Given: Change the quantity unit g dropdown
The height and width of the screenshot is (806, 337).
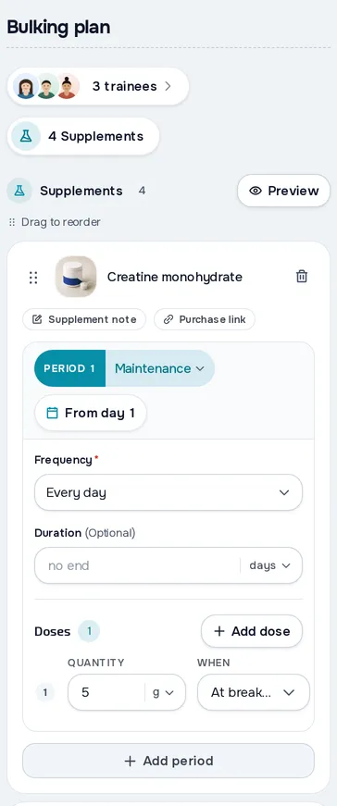Looking at the screenshot, I should (x=164, y=692).
